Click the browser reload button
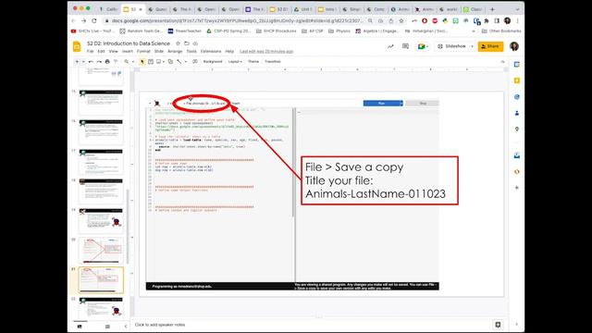Image resolution: width=592 pixels, height=333 pixels. pos(94,20)
